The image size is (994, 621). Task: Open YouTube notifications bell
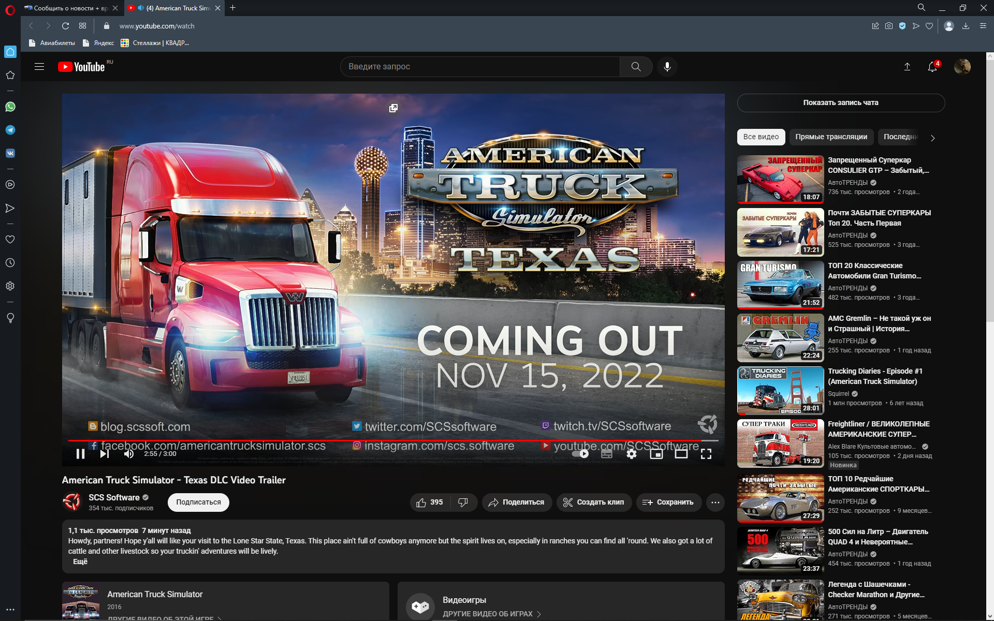click(932, 67)
